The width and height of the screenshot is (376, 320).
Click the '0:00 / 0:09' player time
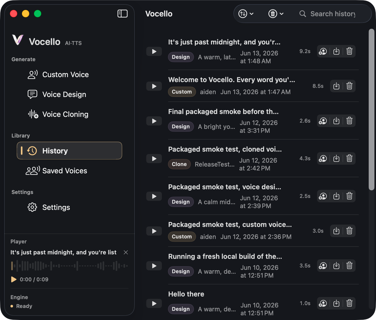tap(34, 279)
